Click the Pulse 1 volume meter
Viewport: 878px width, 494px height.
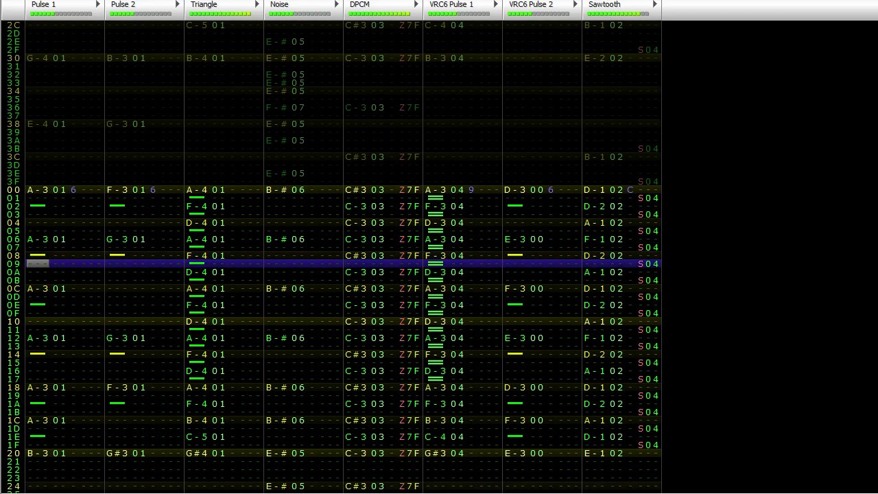pos(61,14)
